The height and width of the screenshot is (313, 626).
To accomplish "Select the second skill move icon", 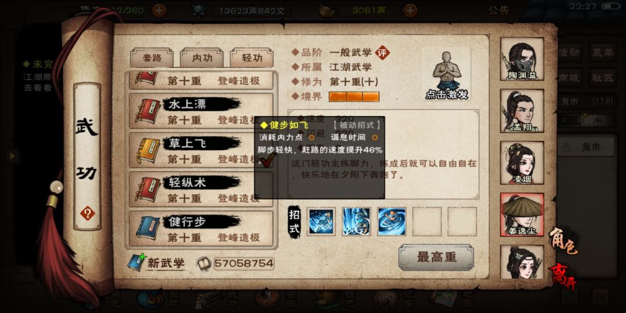I will tap(356, 221).
